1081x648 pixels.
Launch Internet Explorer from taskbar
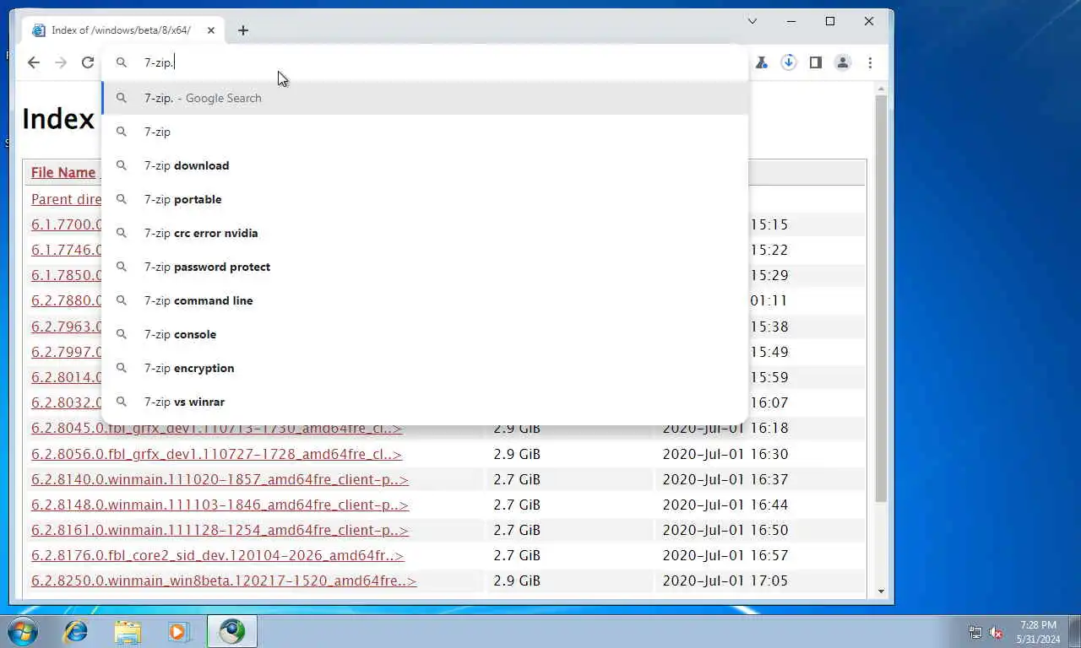76,631
